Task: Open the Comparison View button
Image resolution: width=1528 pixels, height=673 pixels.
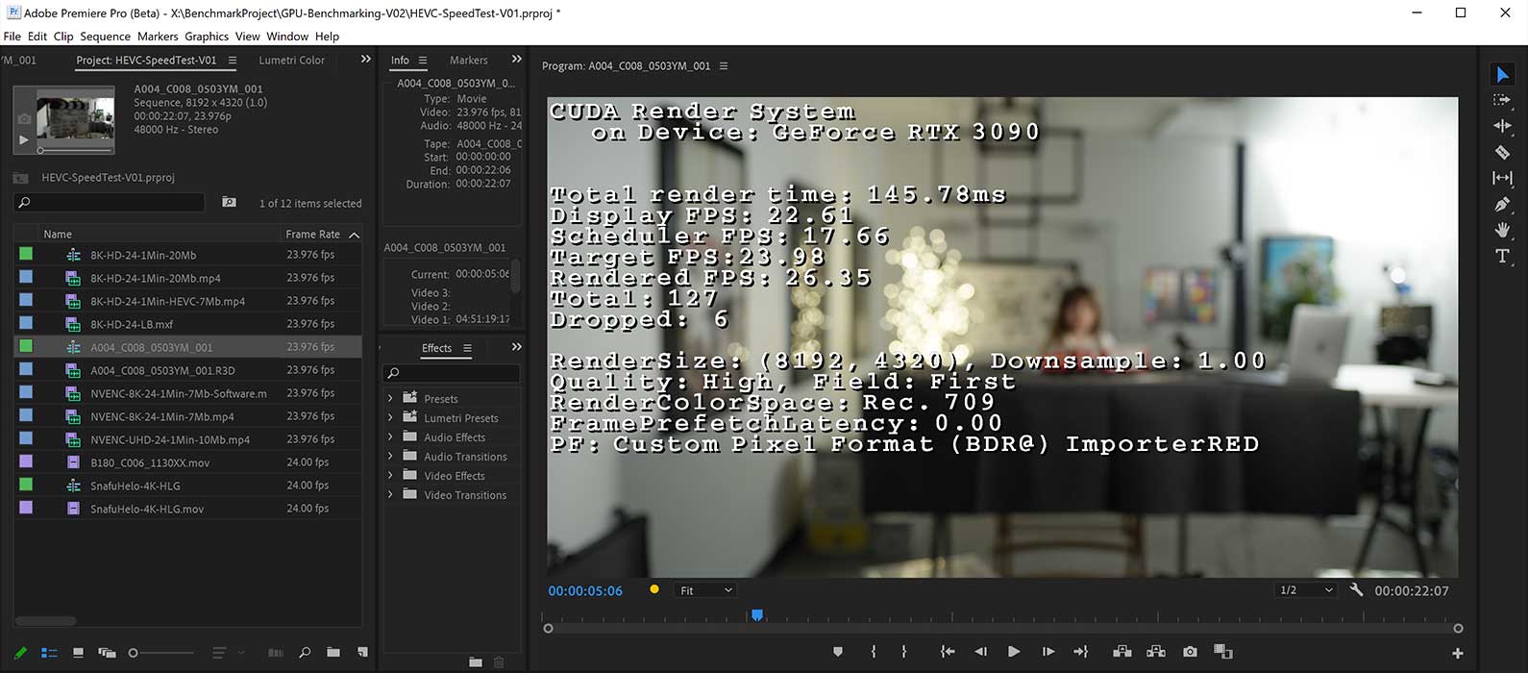Action: (1223, 652)
